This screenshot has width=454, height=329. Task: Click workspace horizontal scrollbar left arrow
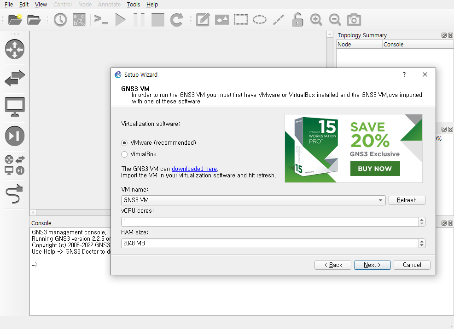click(x=33, y=213)
